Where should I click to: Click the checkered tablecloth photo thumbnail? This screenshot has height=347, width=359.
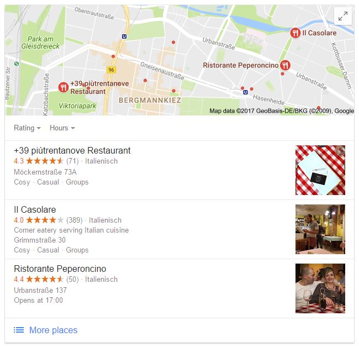tap(320, 170)
